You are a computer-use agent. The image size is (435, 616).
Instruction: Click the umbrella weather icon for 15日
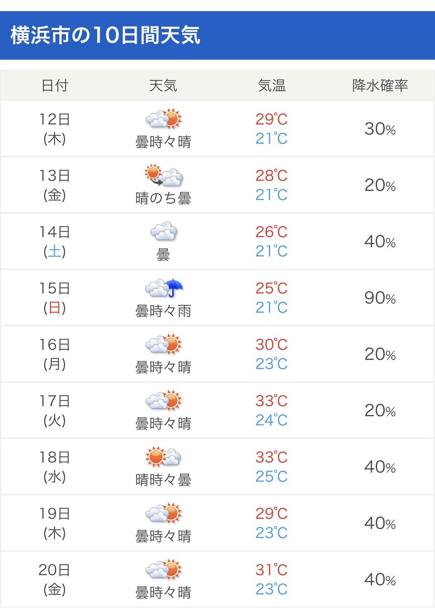point(164,288)
